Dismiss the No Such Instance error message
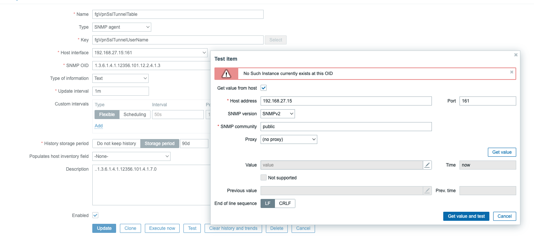 pos(512,72)
